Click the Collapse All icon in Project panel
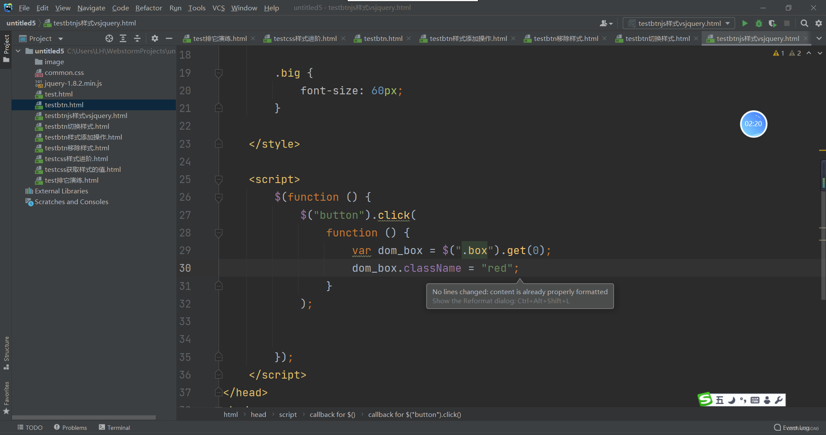 tap(137, 38)
